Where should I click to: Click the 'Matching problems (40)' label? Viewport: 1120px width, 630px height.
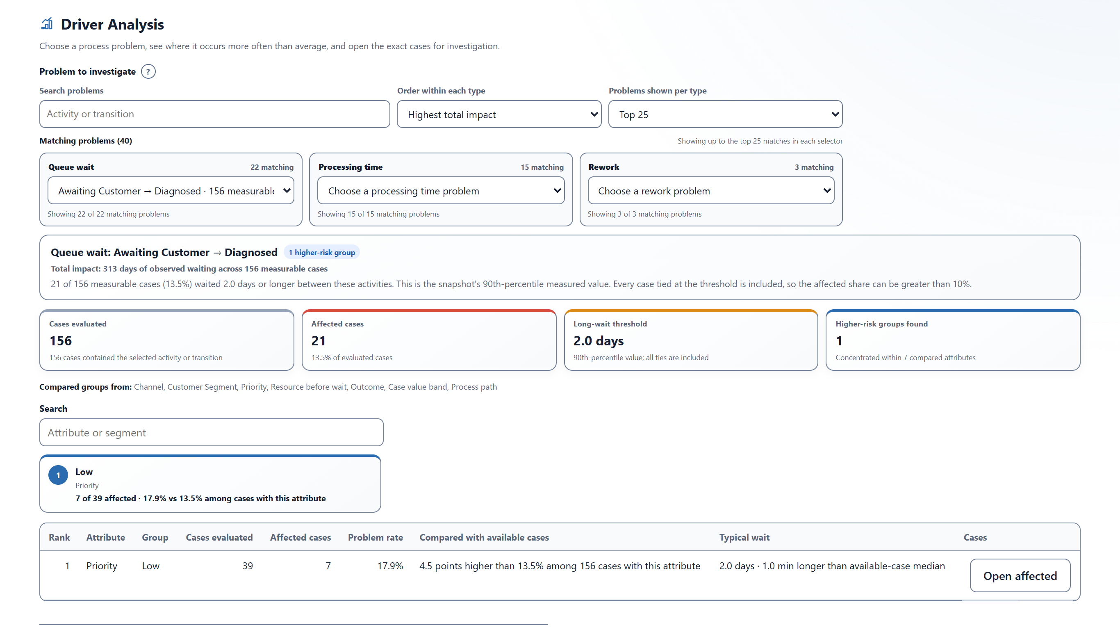(x=86, y=141)
